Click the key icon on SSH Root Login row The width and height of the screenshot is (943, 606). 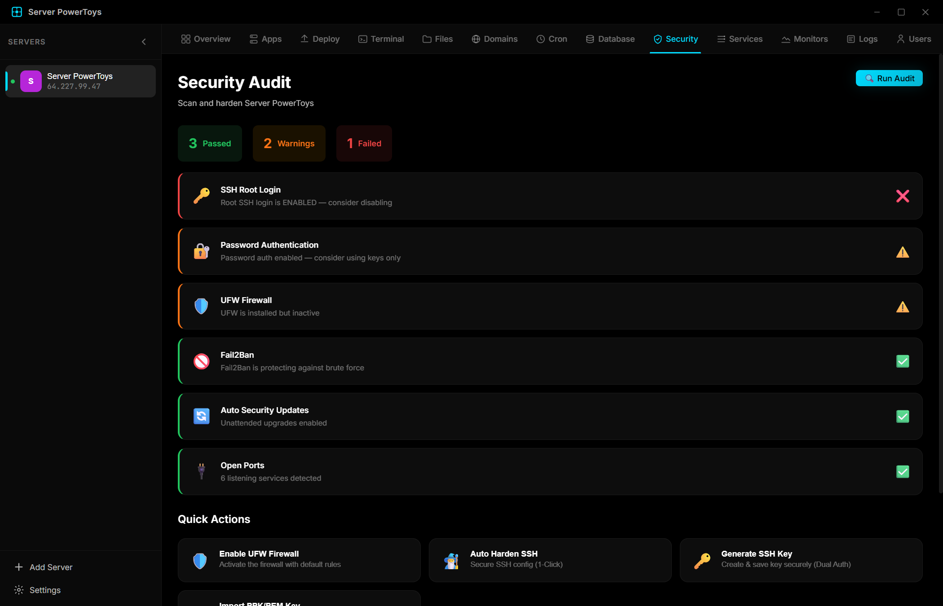tap(201, 196)
